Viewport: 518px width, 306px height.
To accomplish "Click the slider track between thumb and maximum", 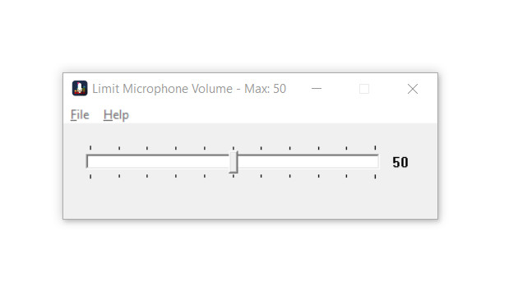I will pos(308,162).
